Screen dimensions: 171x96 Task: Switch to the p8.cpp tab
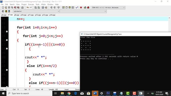tap(17, 15)
